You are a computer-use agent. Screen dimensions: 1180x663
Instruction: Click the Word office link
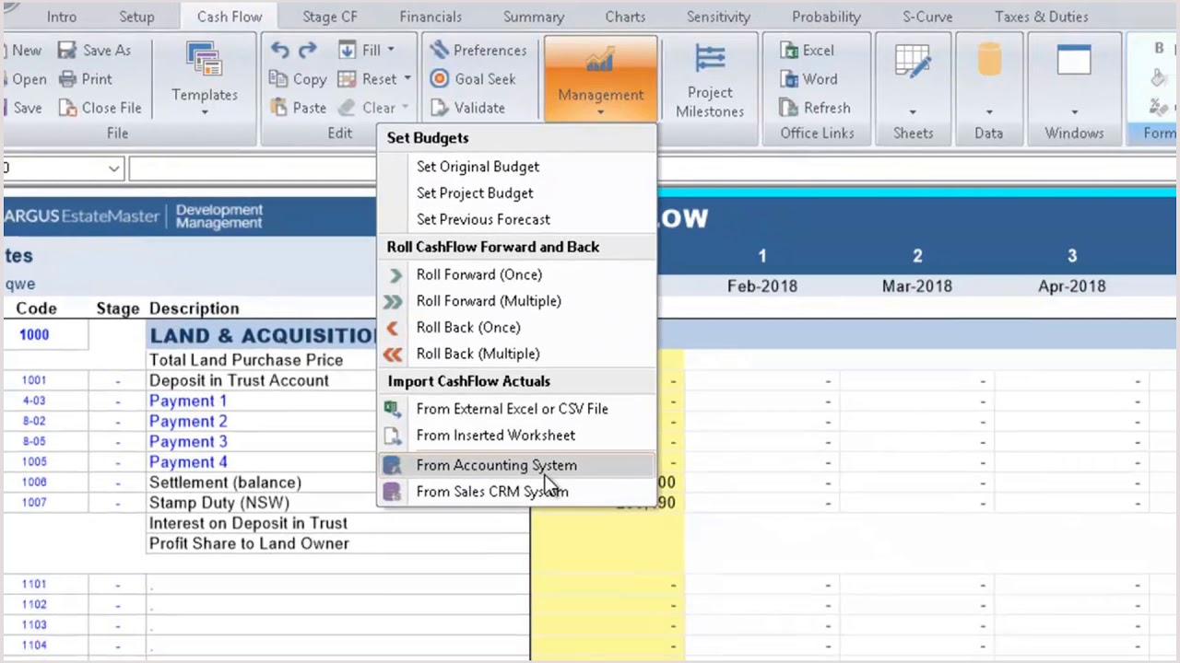click(808, 79)
